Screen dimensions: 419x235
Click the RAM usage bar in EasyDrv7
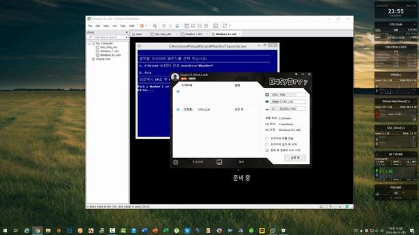click(x=288, y=102)
